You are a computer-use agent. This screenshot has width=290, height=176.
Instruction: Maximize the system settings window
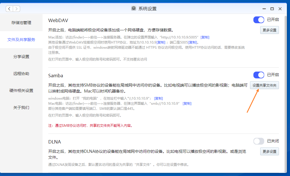coord(272,9)
